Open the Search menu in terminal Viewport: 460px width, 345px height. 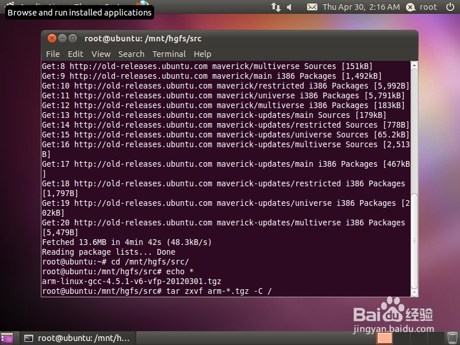[x=131, y=54]
